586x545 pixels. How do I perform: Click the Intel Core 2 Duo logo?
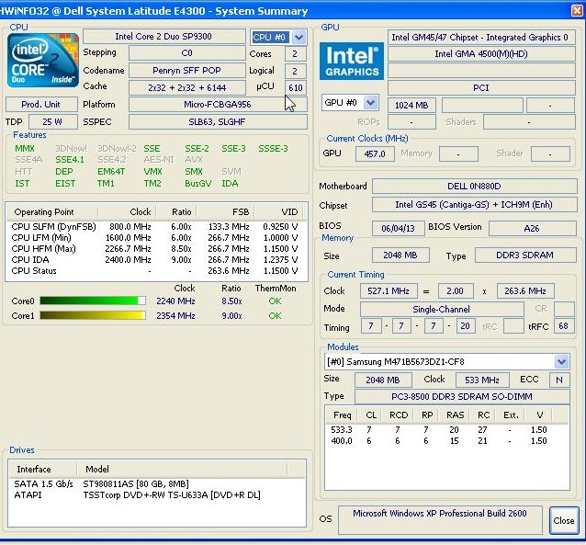pyautogui.click(x=43, y=61)
